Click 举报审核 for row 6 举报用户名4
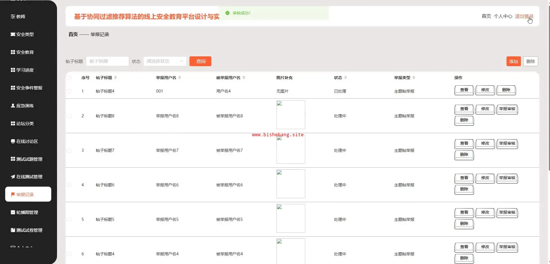This screenshot has height=264, width=550. pyautogui.click(x=507, y=247)
